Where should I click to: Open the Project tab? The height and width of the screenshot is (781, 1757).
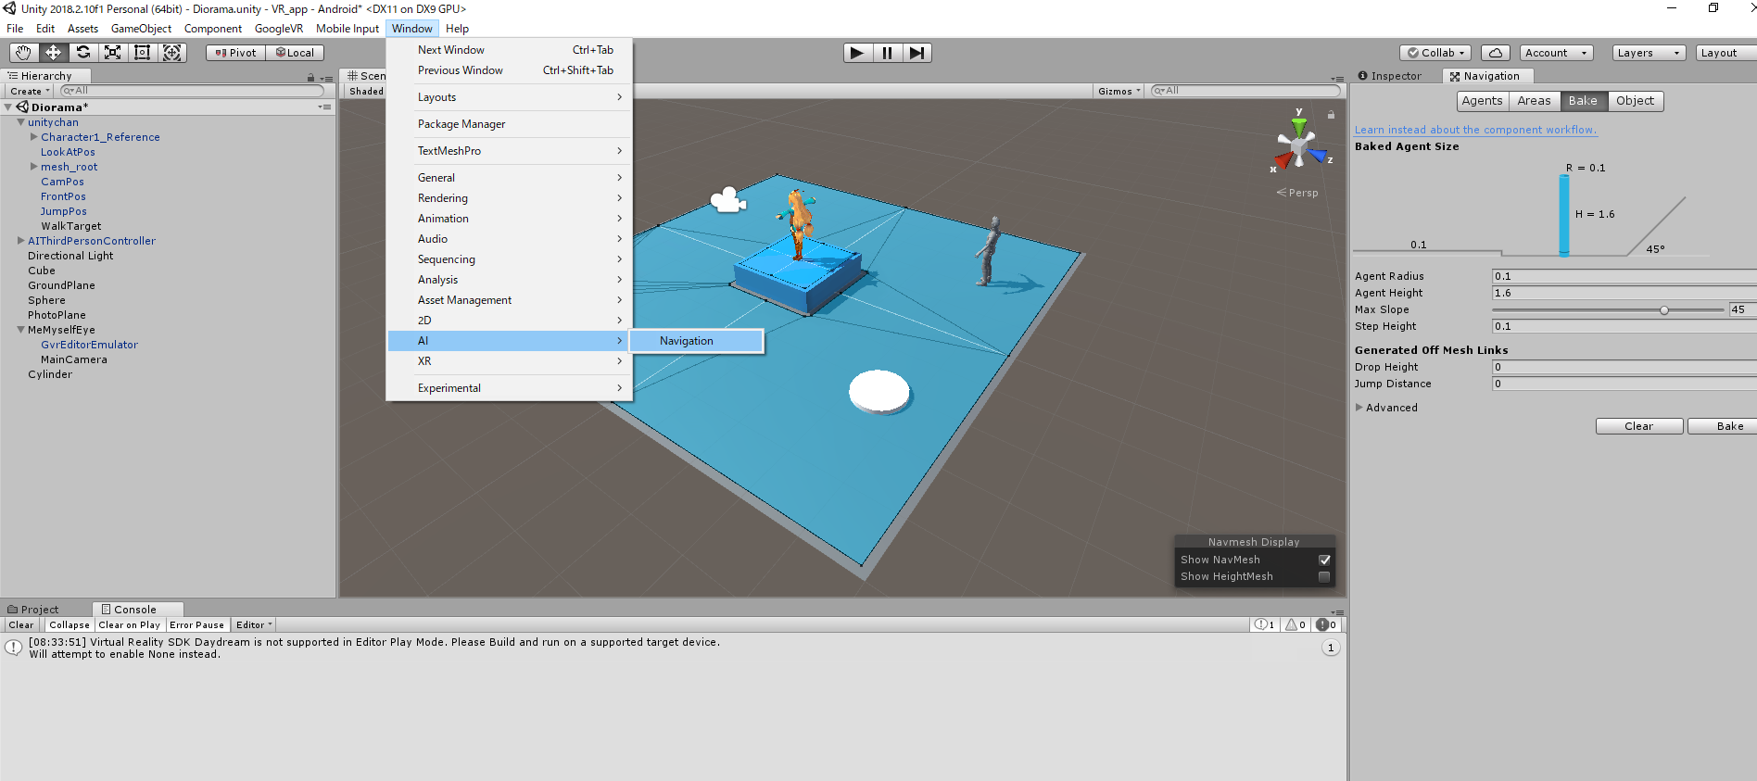coord(33,610)
